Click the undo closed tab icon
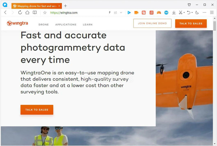The image size is (217, 146). click(x=189, y=13)
